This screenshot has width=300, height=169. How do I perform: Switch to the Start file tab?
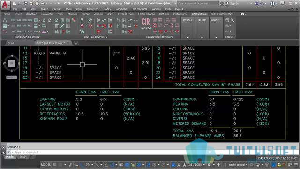(11, 43)
